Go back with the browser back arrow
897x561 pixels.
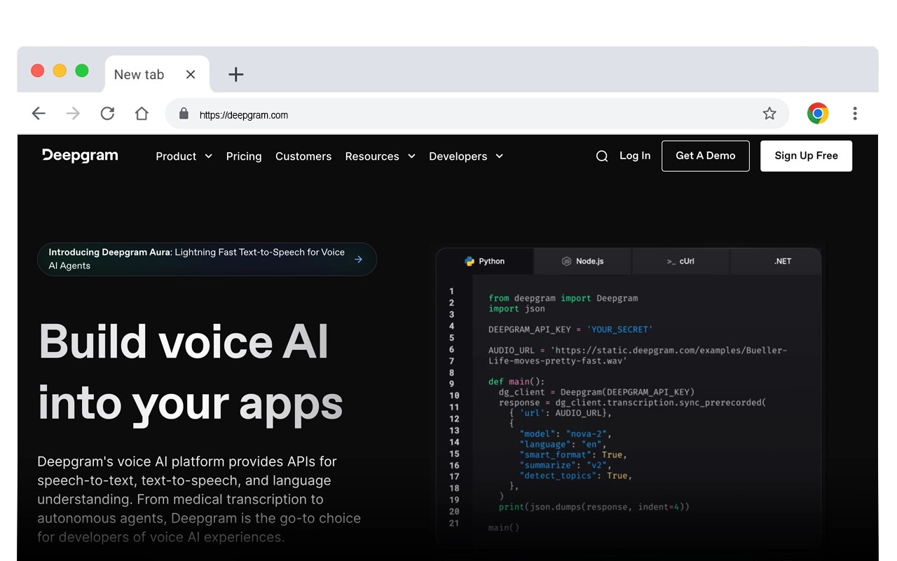39,114
